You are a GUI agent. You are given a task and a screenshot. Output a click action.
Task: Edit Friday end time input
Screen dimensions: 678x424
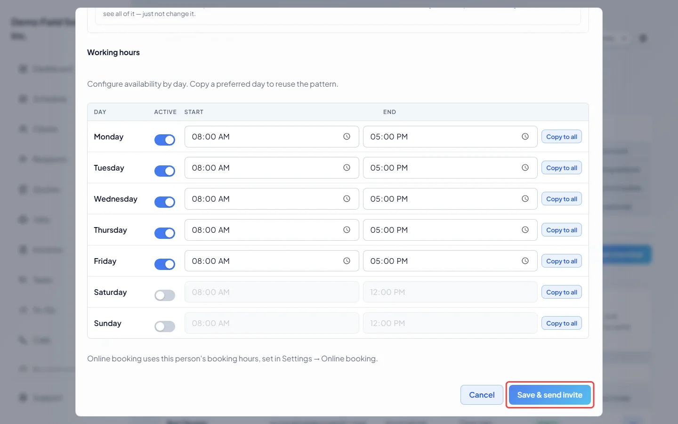(x=450, y=261)
